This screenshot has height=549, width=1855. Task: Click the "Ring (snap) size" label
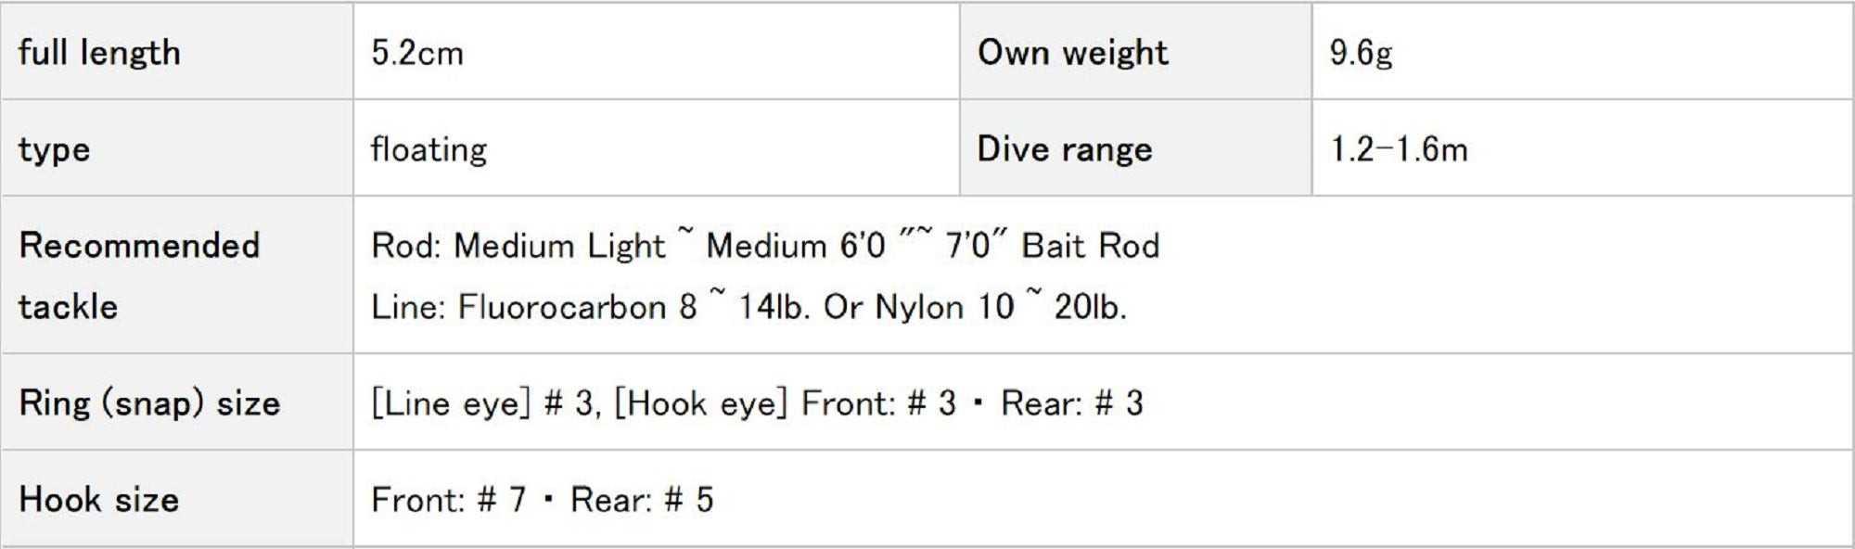coord(149,403)
